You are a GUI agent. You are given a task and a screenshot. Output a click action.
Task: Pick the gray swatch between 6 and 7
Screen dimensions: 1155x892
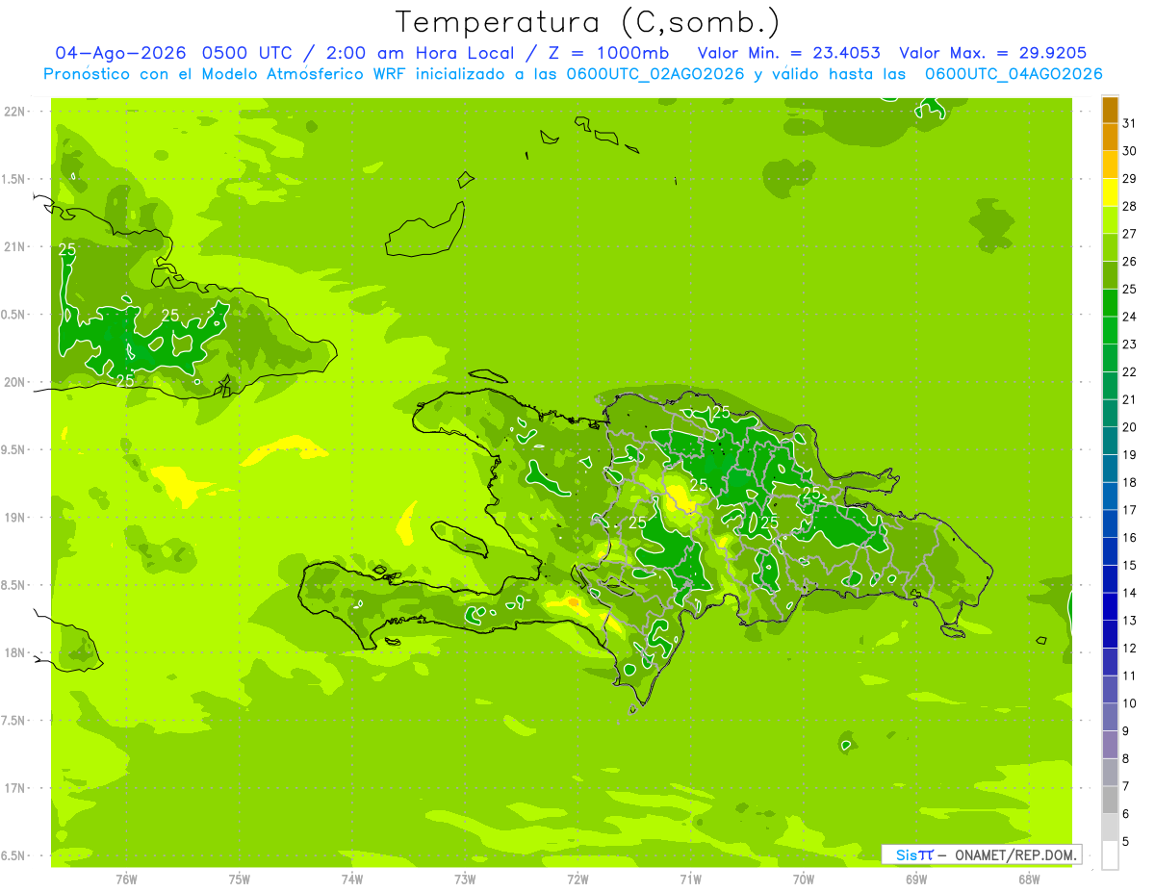click(x=1111, y=801)
